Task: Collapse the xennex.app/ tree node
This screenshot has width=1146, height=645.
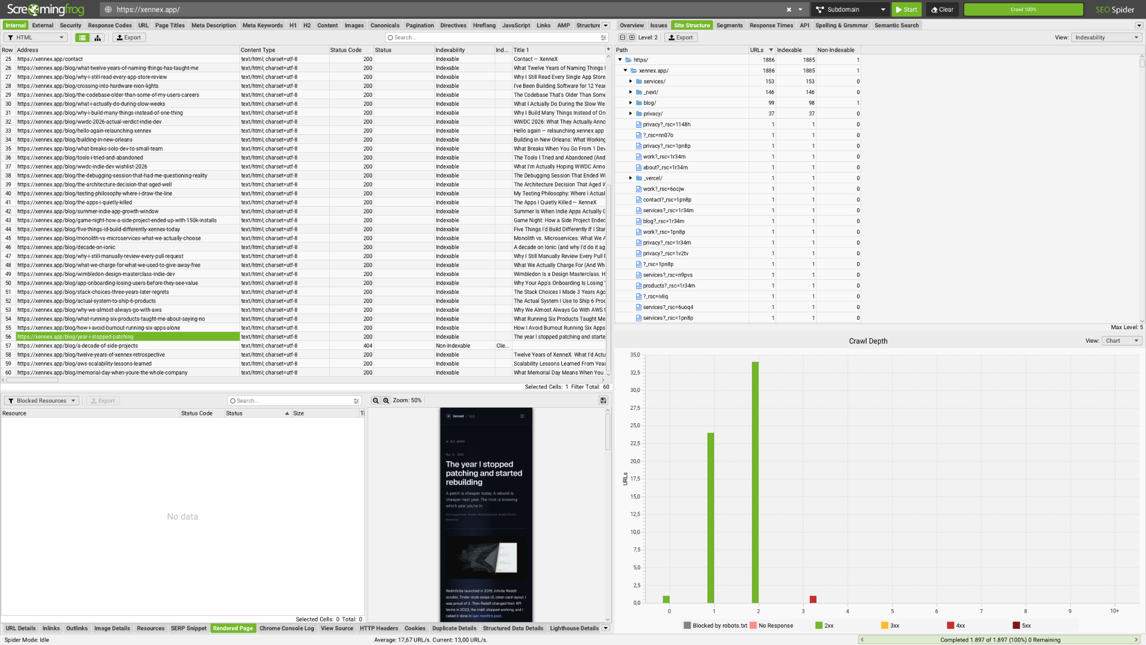Action: [x=625, y=71]
